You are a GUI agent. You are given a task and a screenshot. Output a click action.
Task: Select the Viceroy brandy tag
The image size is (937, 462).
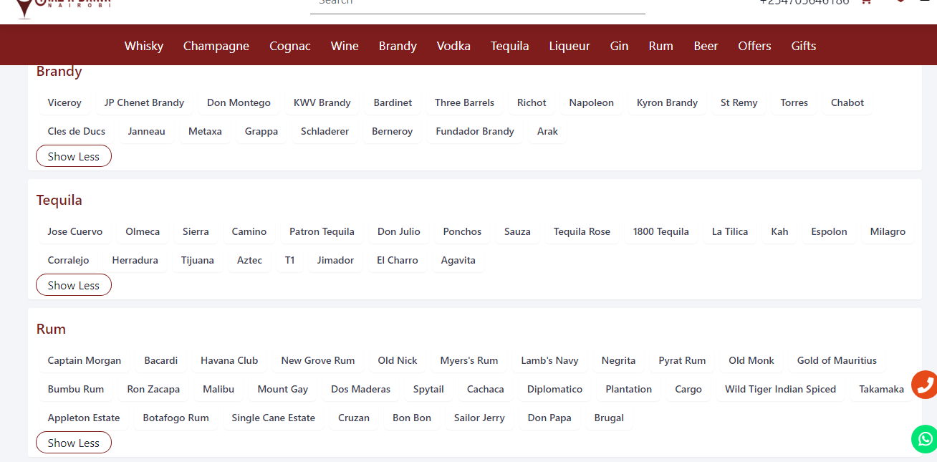[64, 102]
